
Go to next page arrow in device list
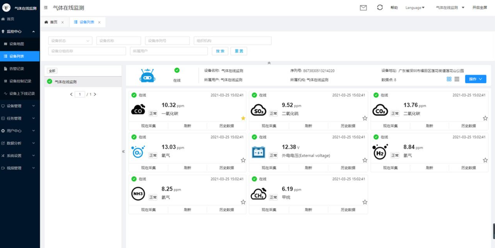pyautogui.click(x=95, y=94)
